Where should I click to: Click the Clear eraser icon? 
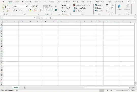(107, 11)
